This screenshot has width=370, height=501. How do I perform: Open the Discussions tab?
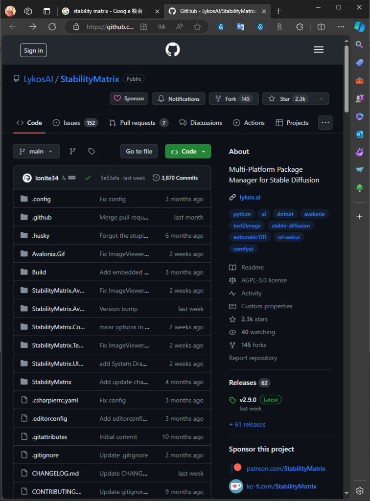tap(201, 123)
